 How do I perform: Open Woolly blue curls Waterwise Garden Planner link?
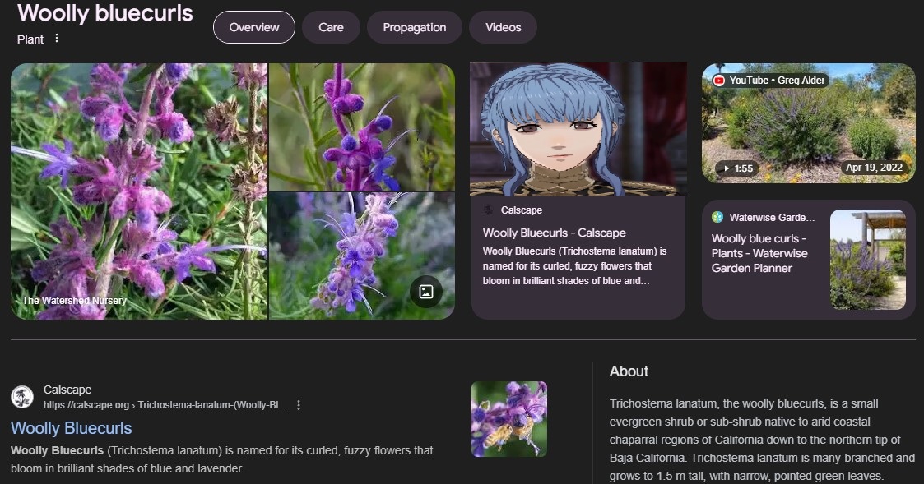[x=759, y=253]
